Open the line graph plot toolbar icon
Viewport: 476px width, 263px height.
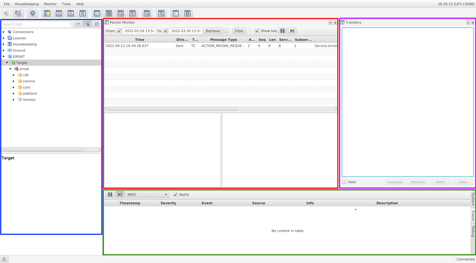coord(97,13)
